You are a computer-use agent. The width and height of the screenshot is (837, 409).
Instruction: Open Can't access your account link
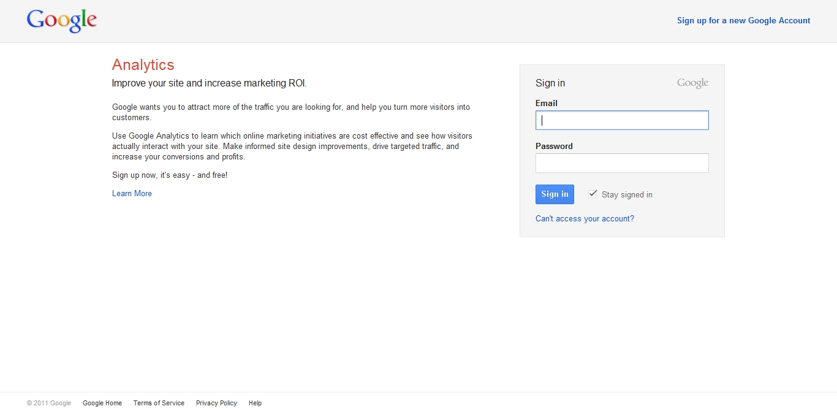coord(585,218)
